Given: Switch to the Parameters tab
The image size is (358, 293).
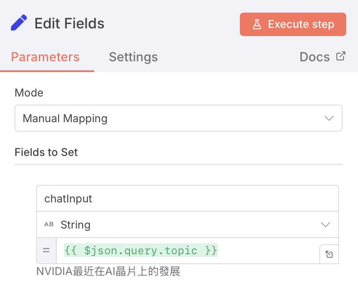Looking at the screenshot, I should (x=45, y=57).
